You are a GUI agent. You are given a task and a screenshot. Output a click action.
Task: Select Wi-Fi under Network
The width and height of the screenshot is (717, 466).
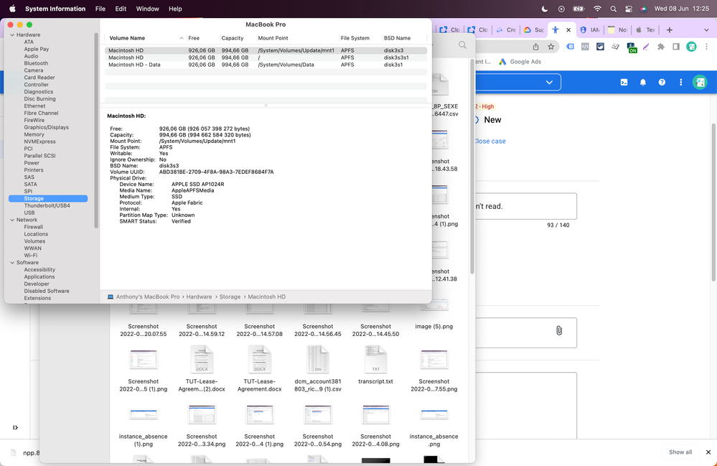[x=31, y=255]
